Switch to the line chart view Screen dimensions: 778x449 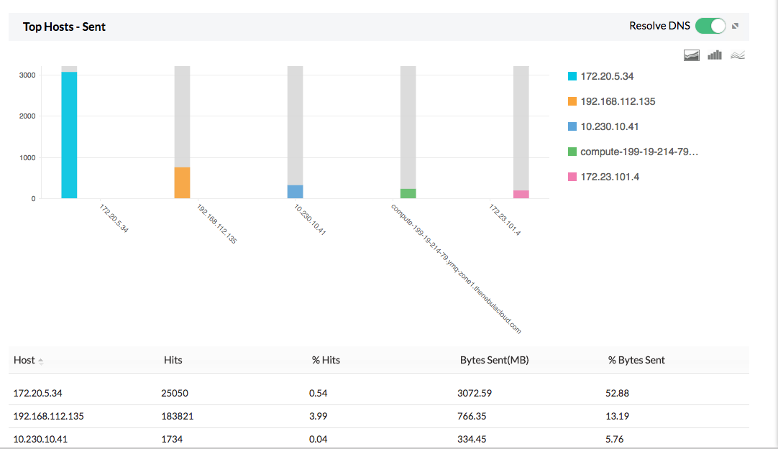pyautogui.click(x=737, y=55)
